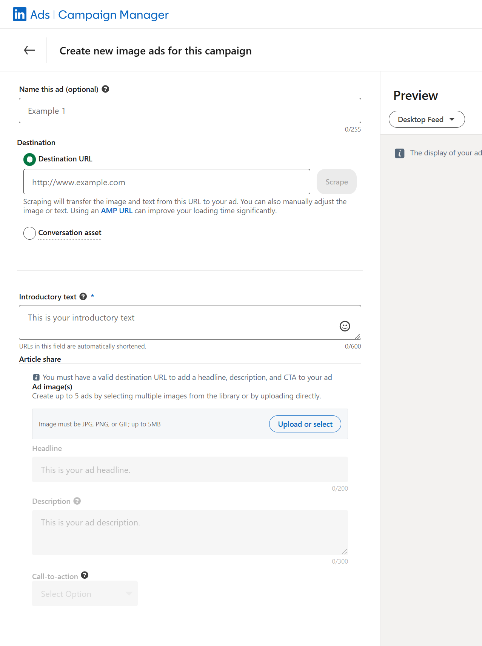This screenshot has height=646, width=482.
Task: Grab the Introductory text resize handle
Action: (357, 336)
